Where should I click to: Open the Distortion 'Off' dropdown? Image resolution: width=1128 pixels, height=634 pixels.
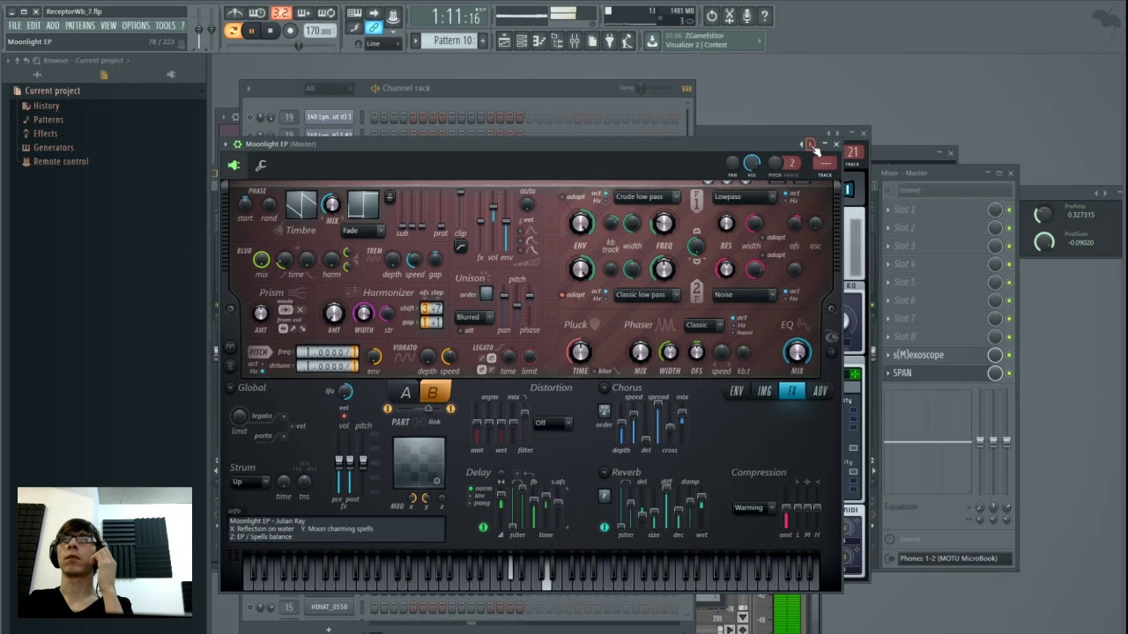coord(553,423)
